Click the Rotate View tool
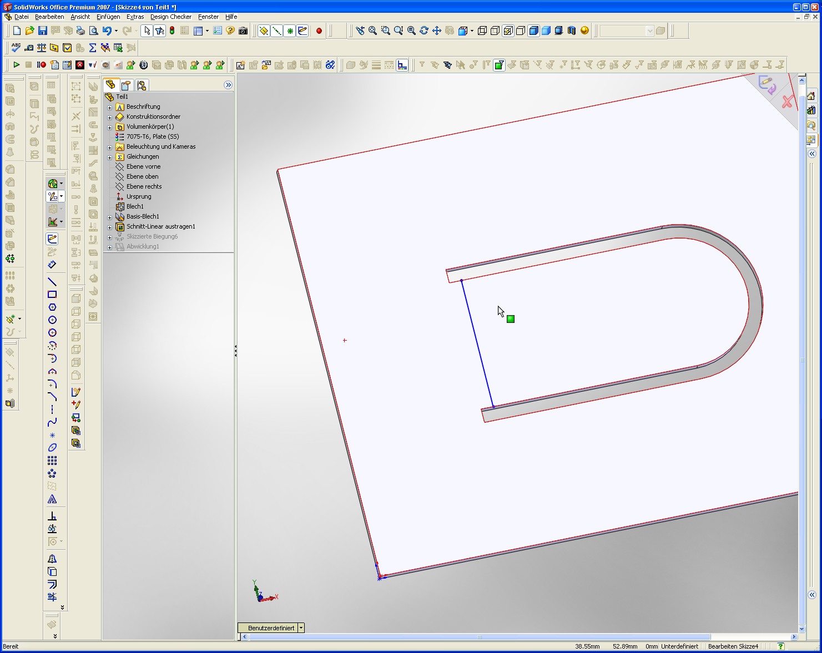The height and width of the screenshot is (653, 822). [x=424, y=31]
